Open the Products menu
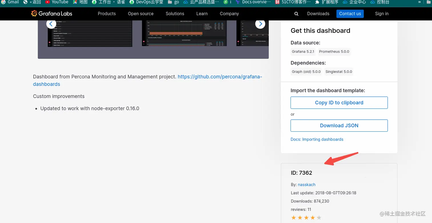 click(107, 14)
